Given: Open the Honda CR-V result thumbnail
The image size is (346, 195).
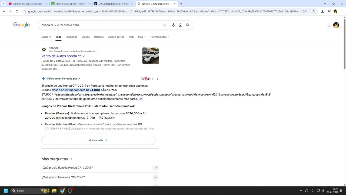Looking at the screenshot, I should (x=151, y=56).
